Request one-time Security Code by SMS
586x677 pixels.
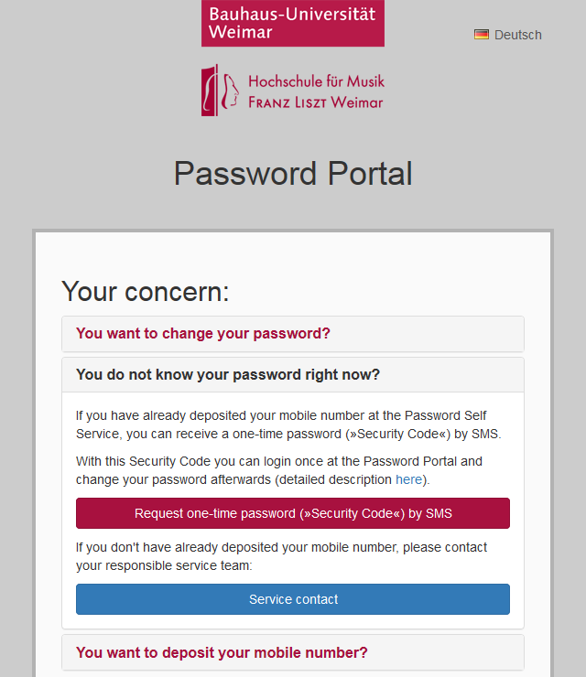pyautogui.click(x=293, y=514)
